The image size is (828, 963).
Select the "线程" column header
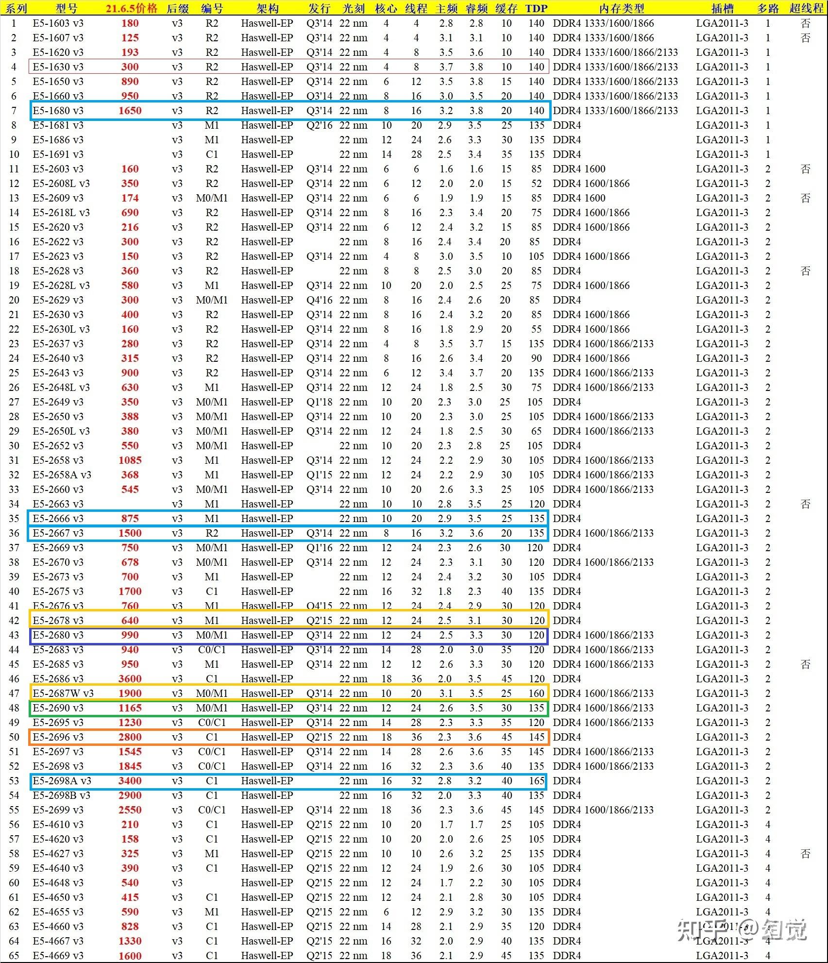click(416, 8)
